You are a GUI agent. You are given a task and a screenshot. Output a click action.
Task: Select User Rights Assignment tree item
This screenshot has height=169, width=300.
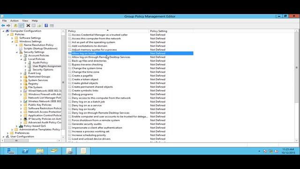coord(47,66)
